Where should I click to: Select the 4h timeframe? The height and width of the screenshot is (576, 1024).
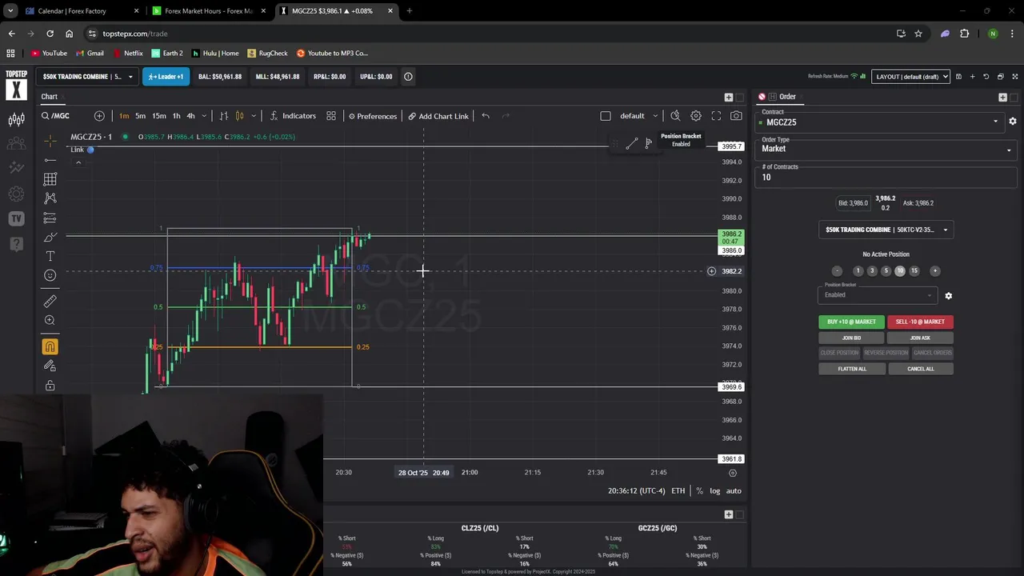(190, 116)
